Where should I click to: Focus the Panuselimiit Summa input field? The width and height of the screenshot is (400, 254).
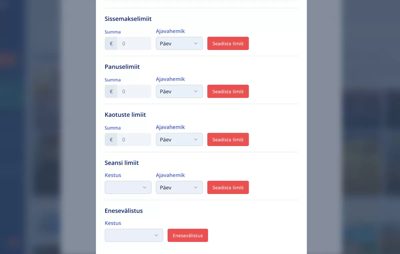point(134,91)
